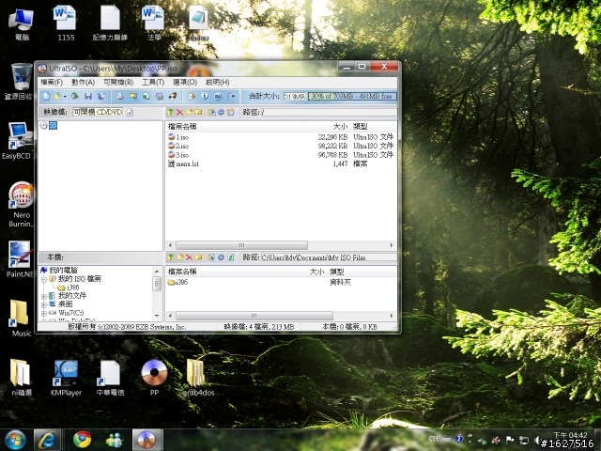Select the disc root node in image tree
The image size is (601, 451).
pyautogui.click(x=49, y=125)
